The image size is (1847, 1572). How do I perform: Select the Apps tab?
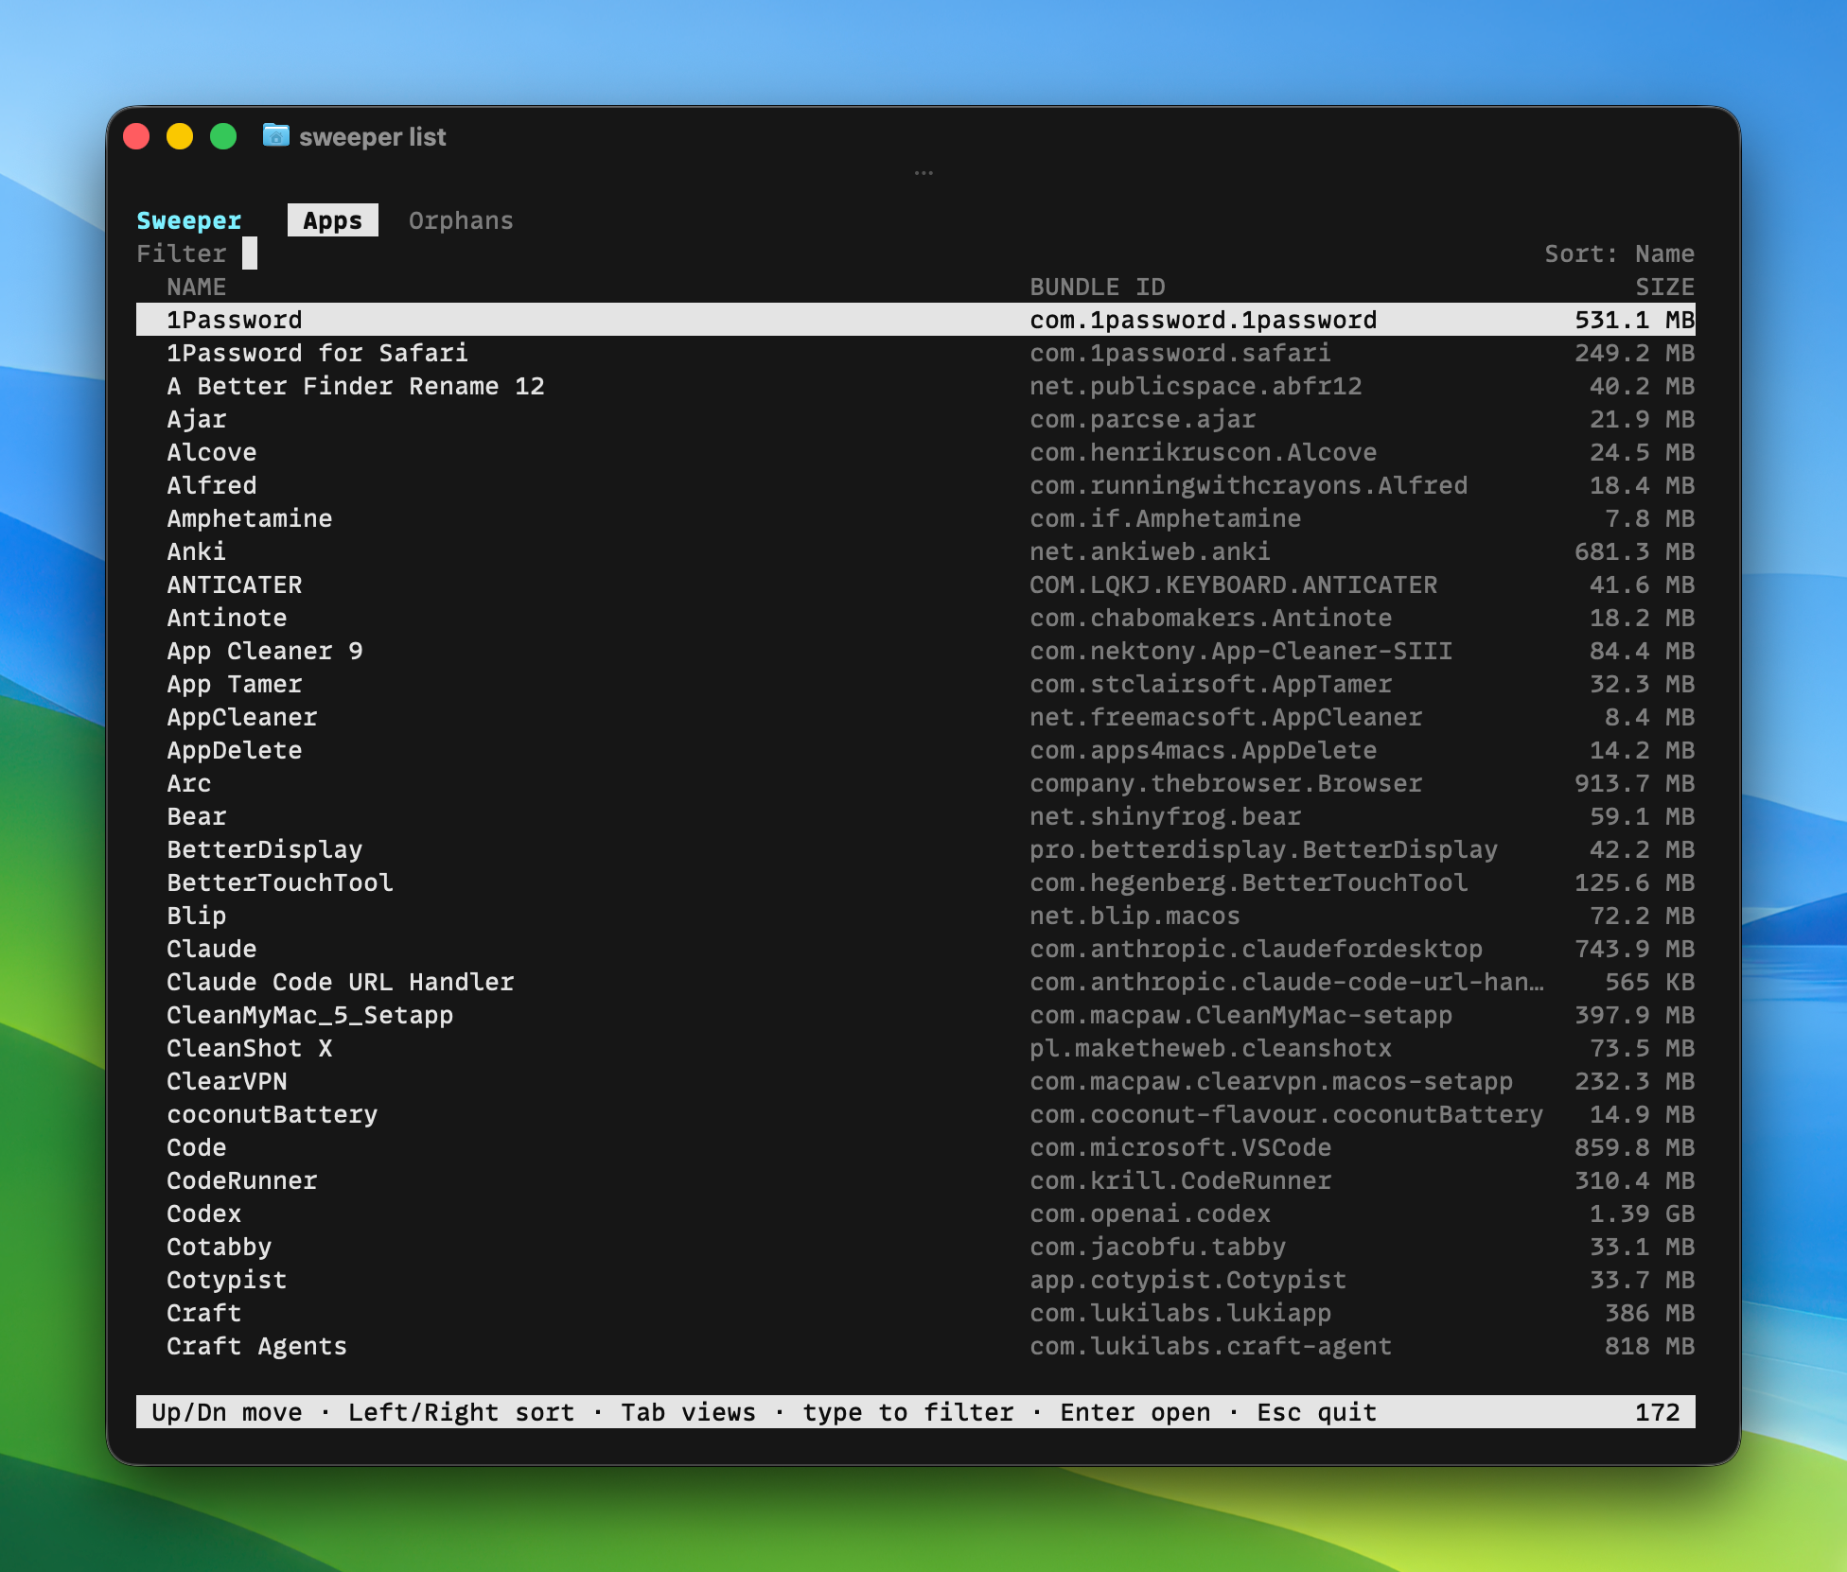pos(332,220)
